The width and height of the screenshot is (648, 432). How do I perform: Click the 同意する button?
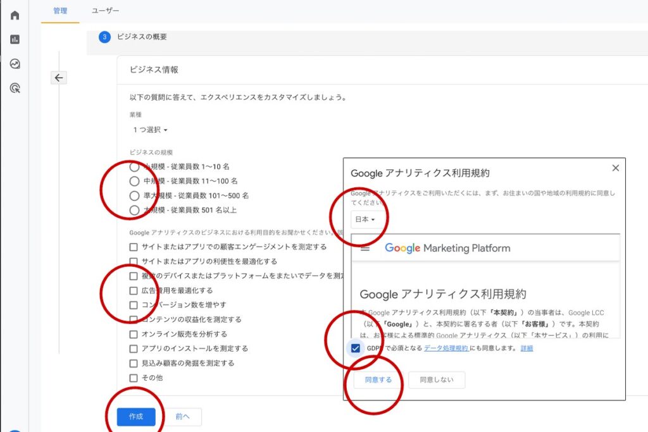pyautogui.click(x=378, y=380)
